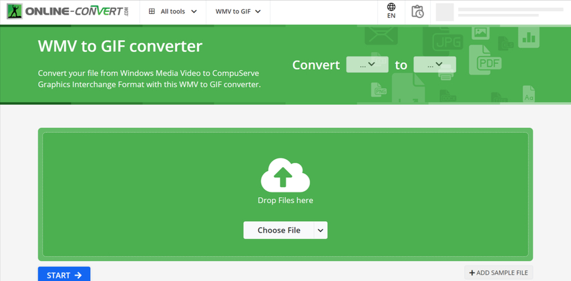Open the EN language selector
This screenshot has height=281, width=571.
(x=391, y=11)
